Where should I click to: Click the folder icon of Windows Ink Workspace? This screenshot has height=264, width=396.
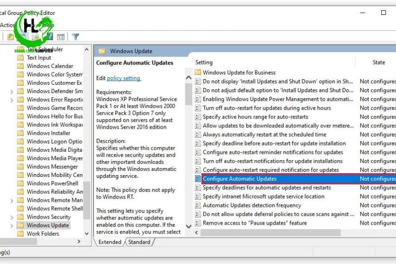(x=20, y=125)
